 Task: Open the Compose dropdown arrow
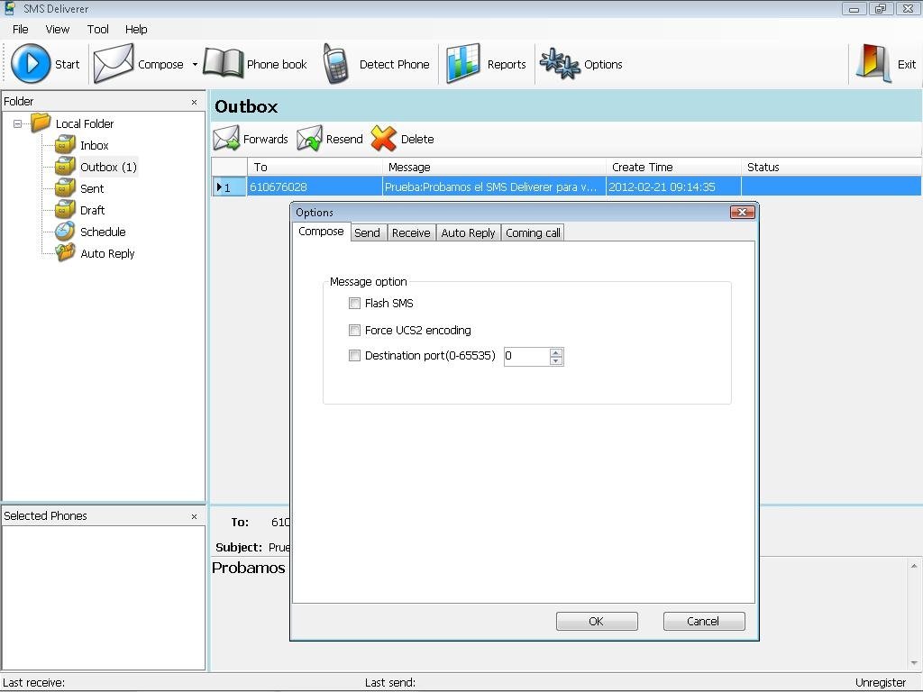point(195,64)
